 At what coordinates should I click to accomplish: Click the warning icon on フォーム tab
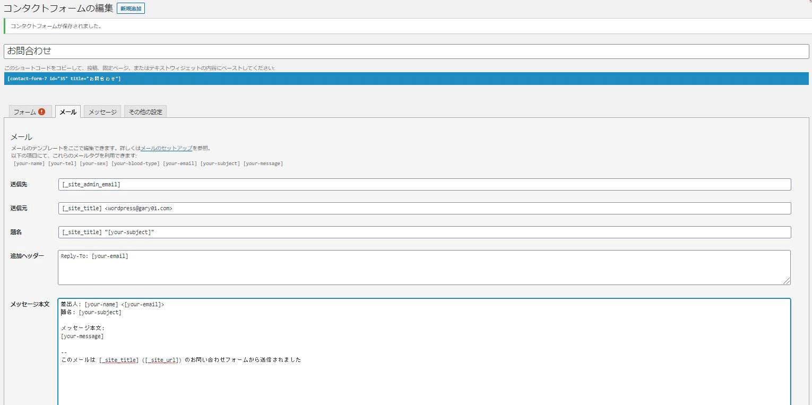pyautogui.click(x=42, y=112)
